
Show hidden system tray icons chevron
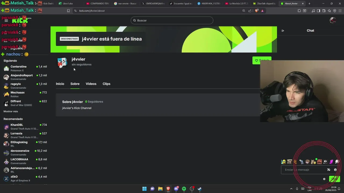291,189
